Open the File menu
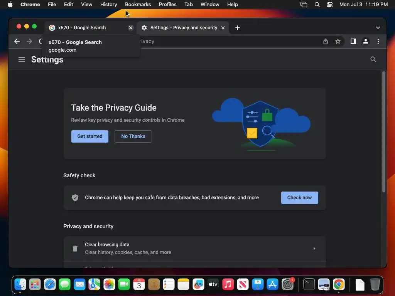This screenshot has width=395, height=296. [x=52, y=5]
